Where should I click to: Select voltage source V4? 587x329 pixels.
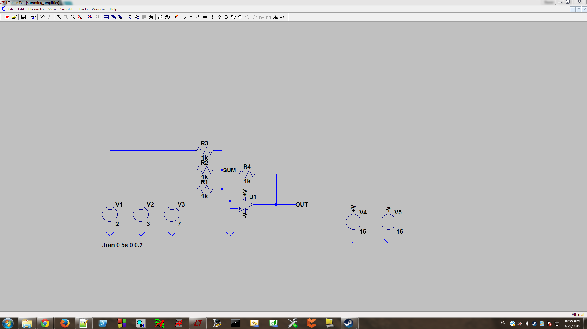(x=353, y=221)
